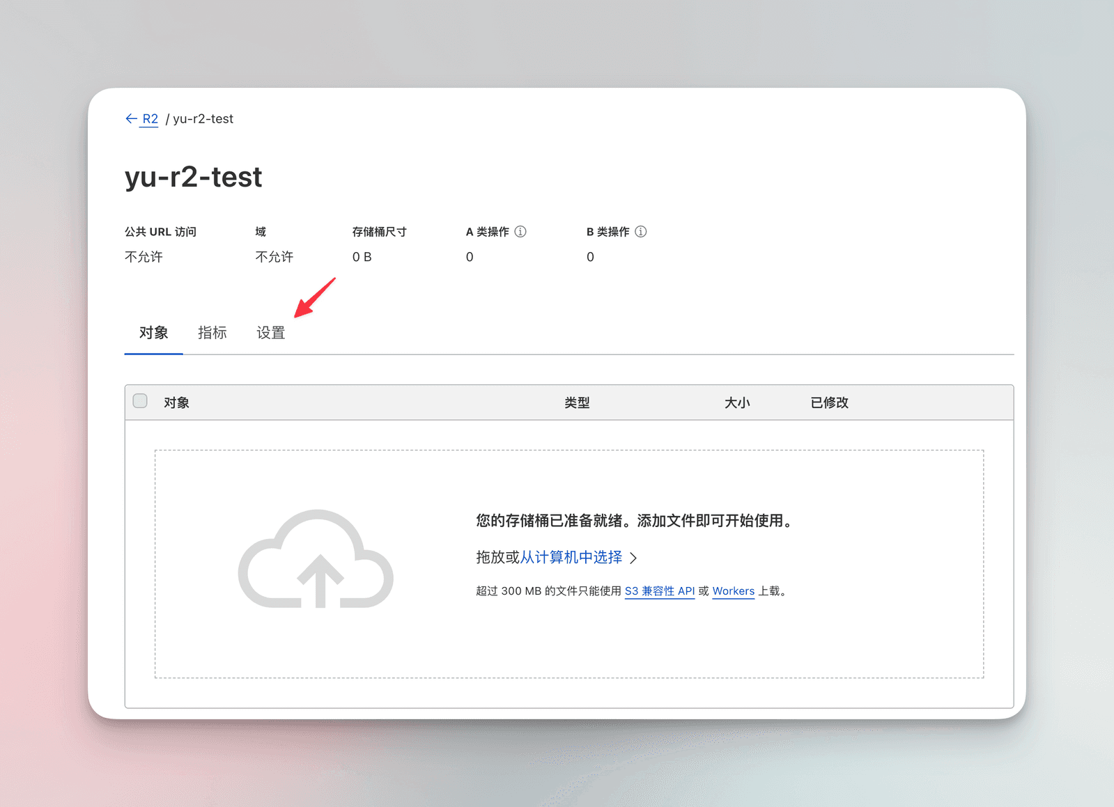
Task: Switch to the 指标 tab
Action: click(x=212, y=333)
